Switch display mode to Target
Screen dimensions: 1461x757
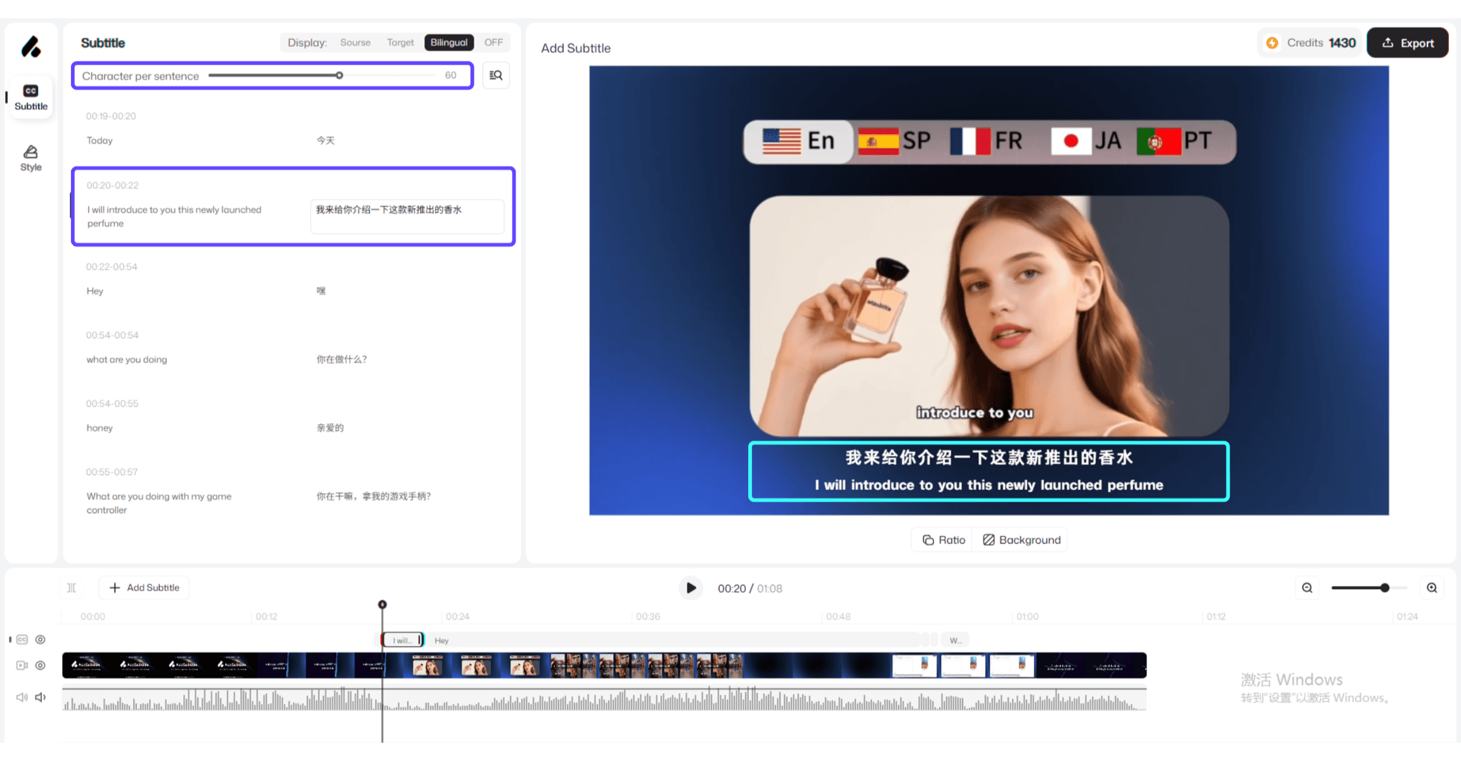click(x=400, y=42)
